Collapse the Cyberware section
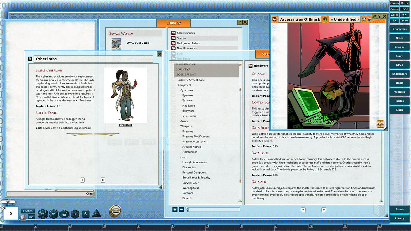Image resolution: width=411 pixels, height=231 pixels. 187,90
